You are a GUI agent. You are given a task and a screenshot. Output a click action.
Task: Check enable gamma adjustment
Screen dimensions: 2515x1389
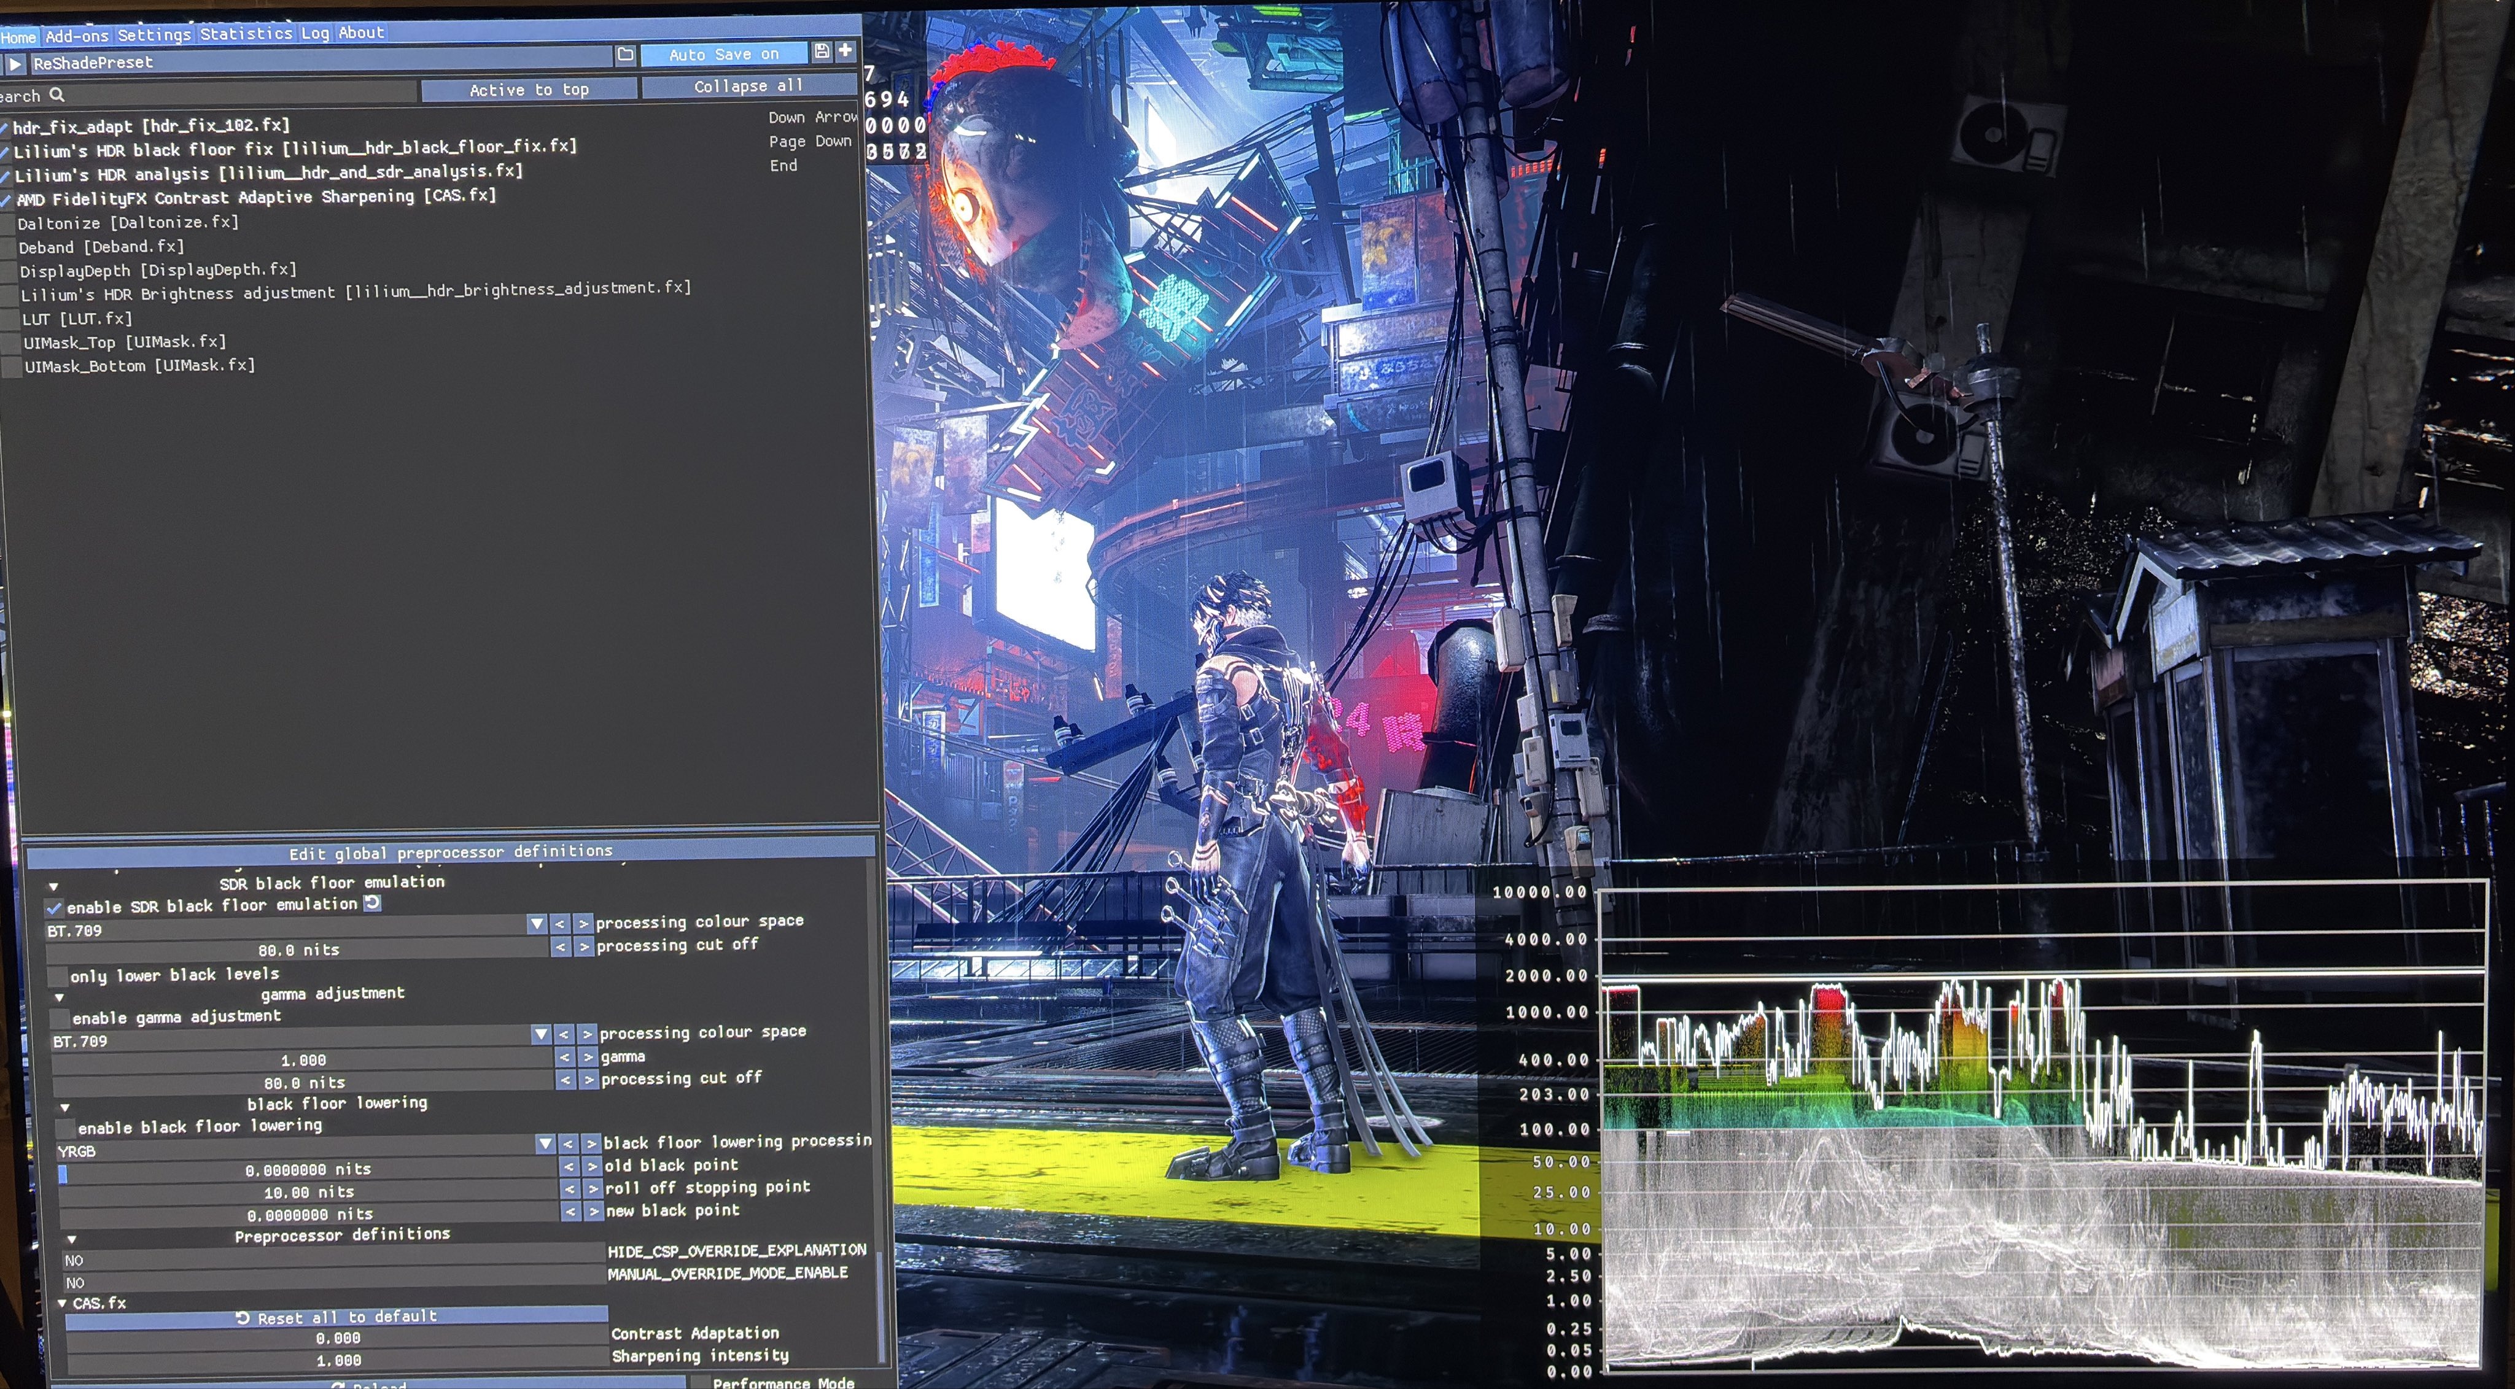[61, 1018]
